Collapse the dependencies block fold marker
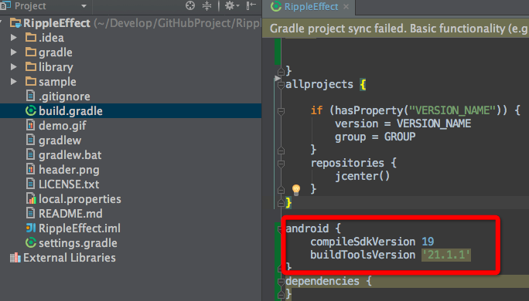This screenshot has width=529, height=301. [281, 282]
